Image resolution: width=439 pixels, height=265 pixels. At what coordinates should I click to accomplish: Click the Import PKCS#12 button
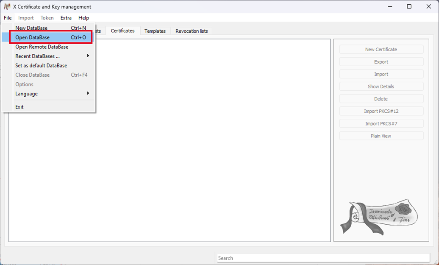point(381,111)
